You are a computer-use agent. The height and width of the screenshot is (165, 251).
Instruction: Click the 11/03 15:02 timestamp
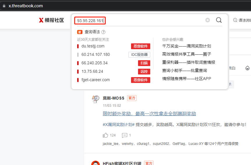pyautogui.click(x=112, y=106)
